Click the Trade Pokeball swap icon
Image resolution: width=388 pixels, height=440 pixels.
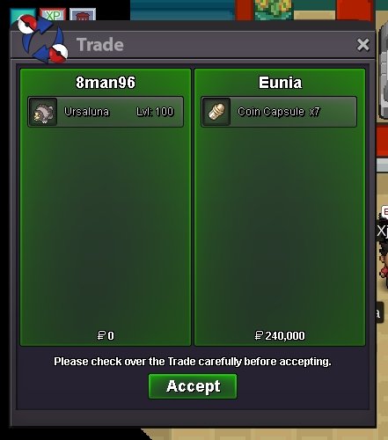coord(43,39)
